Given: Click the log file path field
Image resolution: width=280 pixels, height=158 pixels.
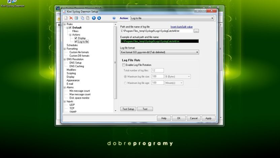Looking at the screenshot, I should pos(156,31).
